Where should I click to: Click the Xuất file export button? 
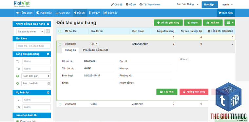213,23
